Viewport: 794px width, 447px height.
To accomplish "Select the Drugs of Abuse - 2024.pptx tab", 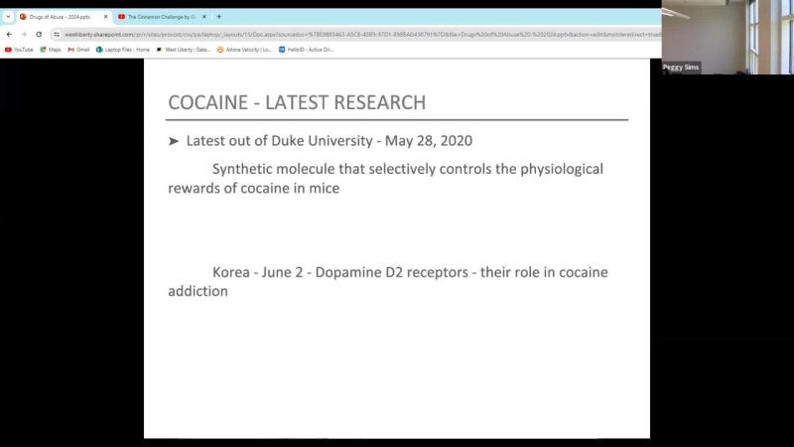I will (x=60, y=17).
